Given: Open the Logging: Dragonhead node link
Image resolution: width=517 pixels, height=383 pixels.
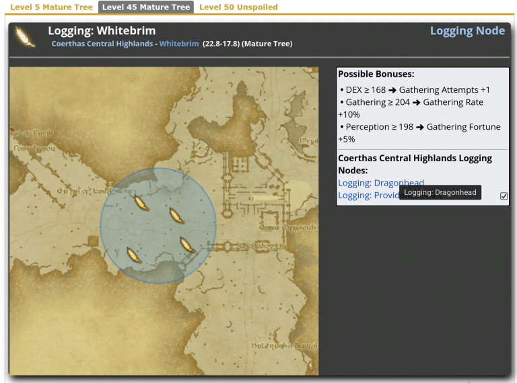Looking at the screenshot, I should tap(381, 183).
